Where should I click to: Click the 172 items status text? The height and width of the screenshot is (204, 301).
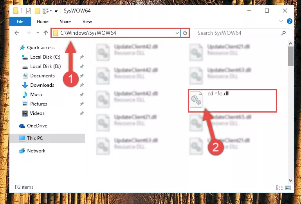(x=24, y=187)
